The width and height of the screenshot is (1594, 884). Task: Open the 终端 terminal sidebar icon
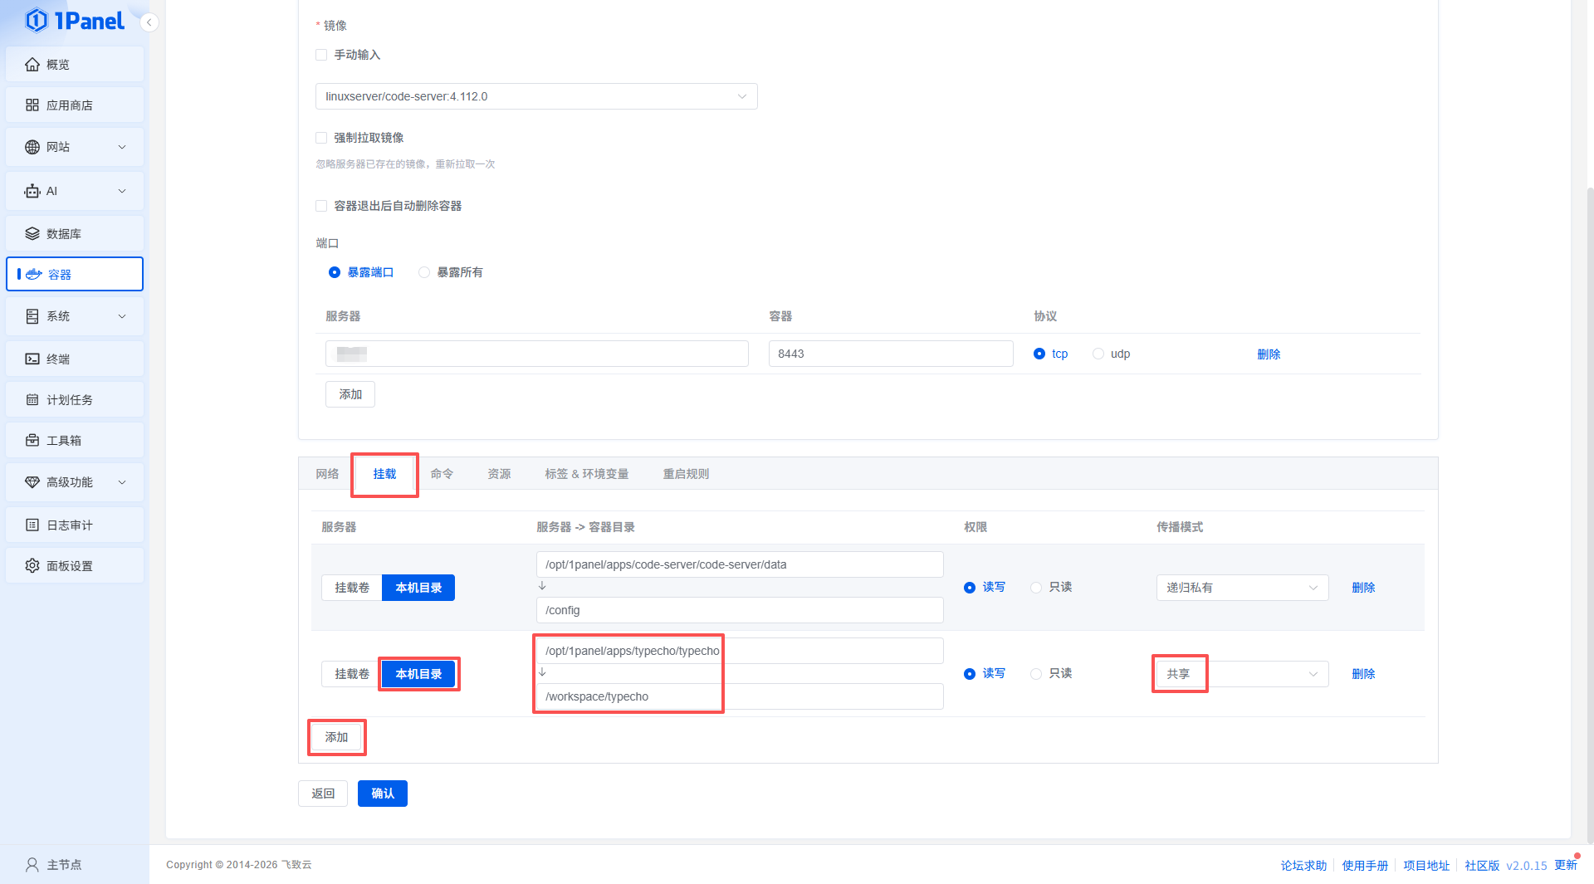(32, 359)
